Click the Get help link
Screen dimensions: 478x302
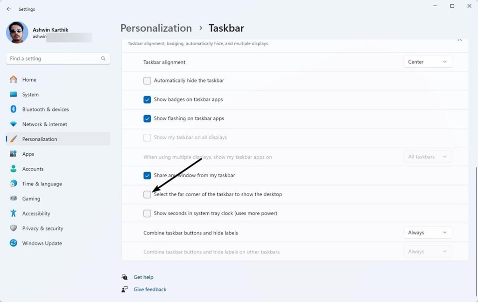click(x=143, y=277)
